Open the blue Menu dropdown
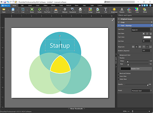 [6, 5]
